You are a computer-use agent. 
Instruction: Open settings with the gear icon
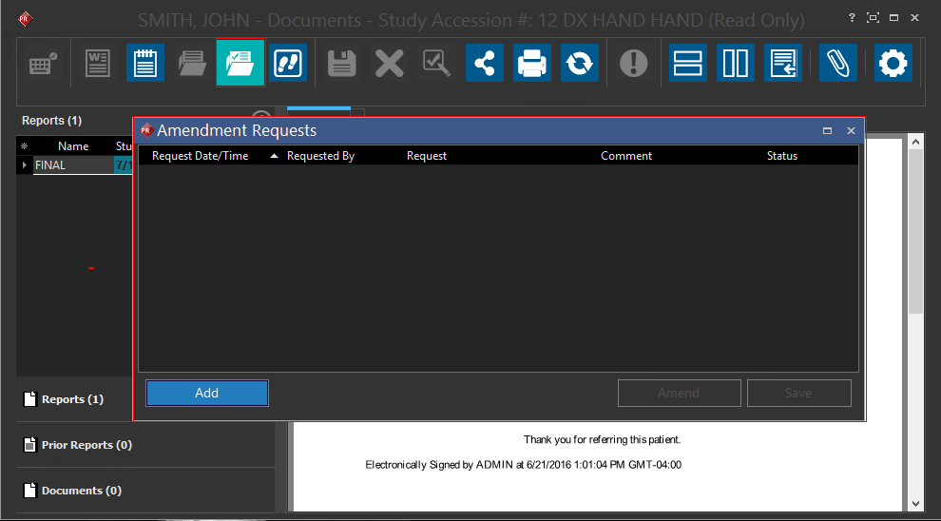coord(893,64)
